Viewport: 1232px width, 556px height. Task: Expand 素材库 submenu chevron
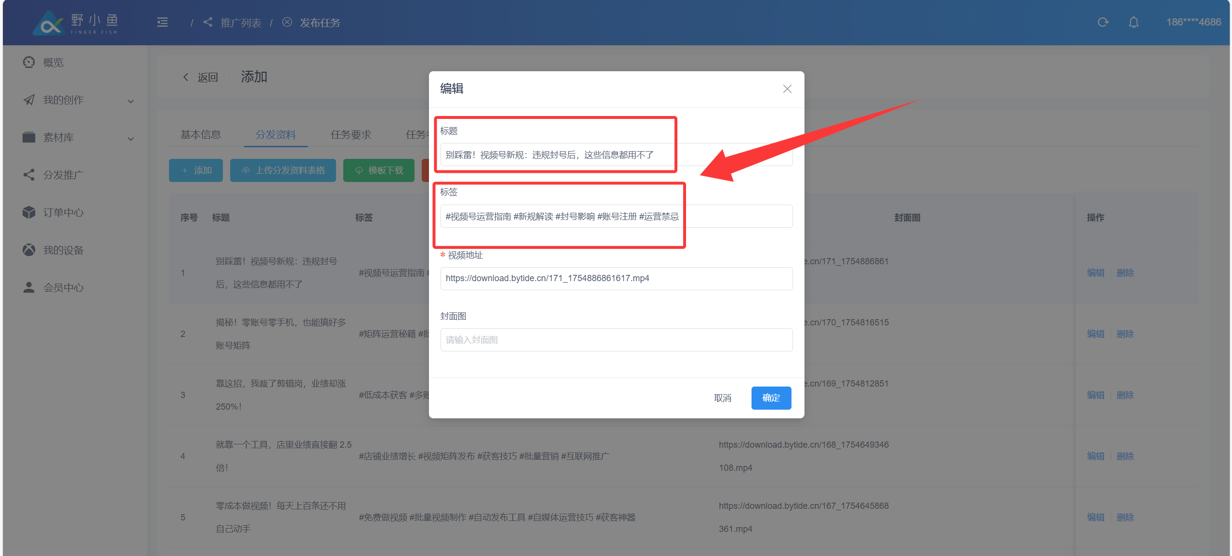click(x=130, y=139)
